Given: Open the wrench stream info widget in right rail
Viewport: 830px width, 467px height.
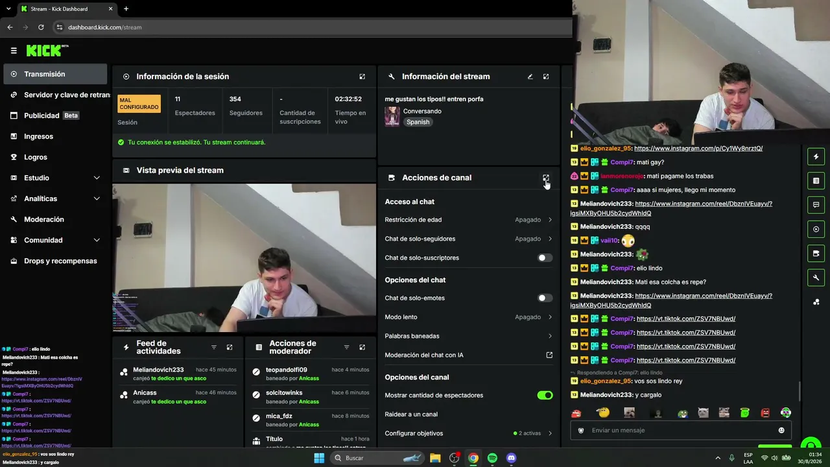Looking at the screenshot, I should tap(816, 278).
